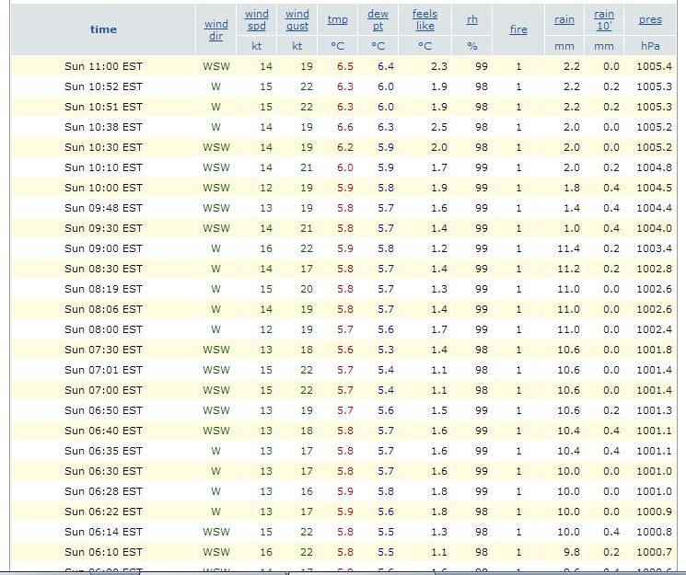
Task: Select the tmp temperature header link
Action: 337,19
